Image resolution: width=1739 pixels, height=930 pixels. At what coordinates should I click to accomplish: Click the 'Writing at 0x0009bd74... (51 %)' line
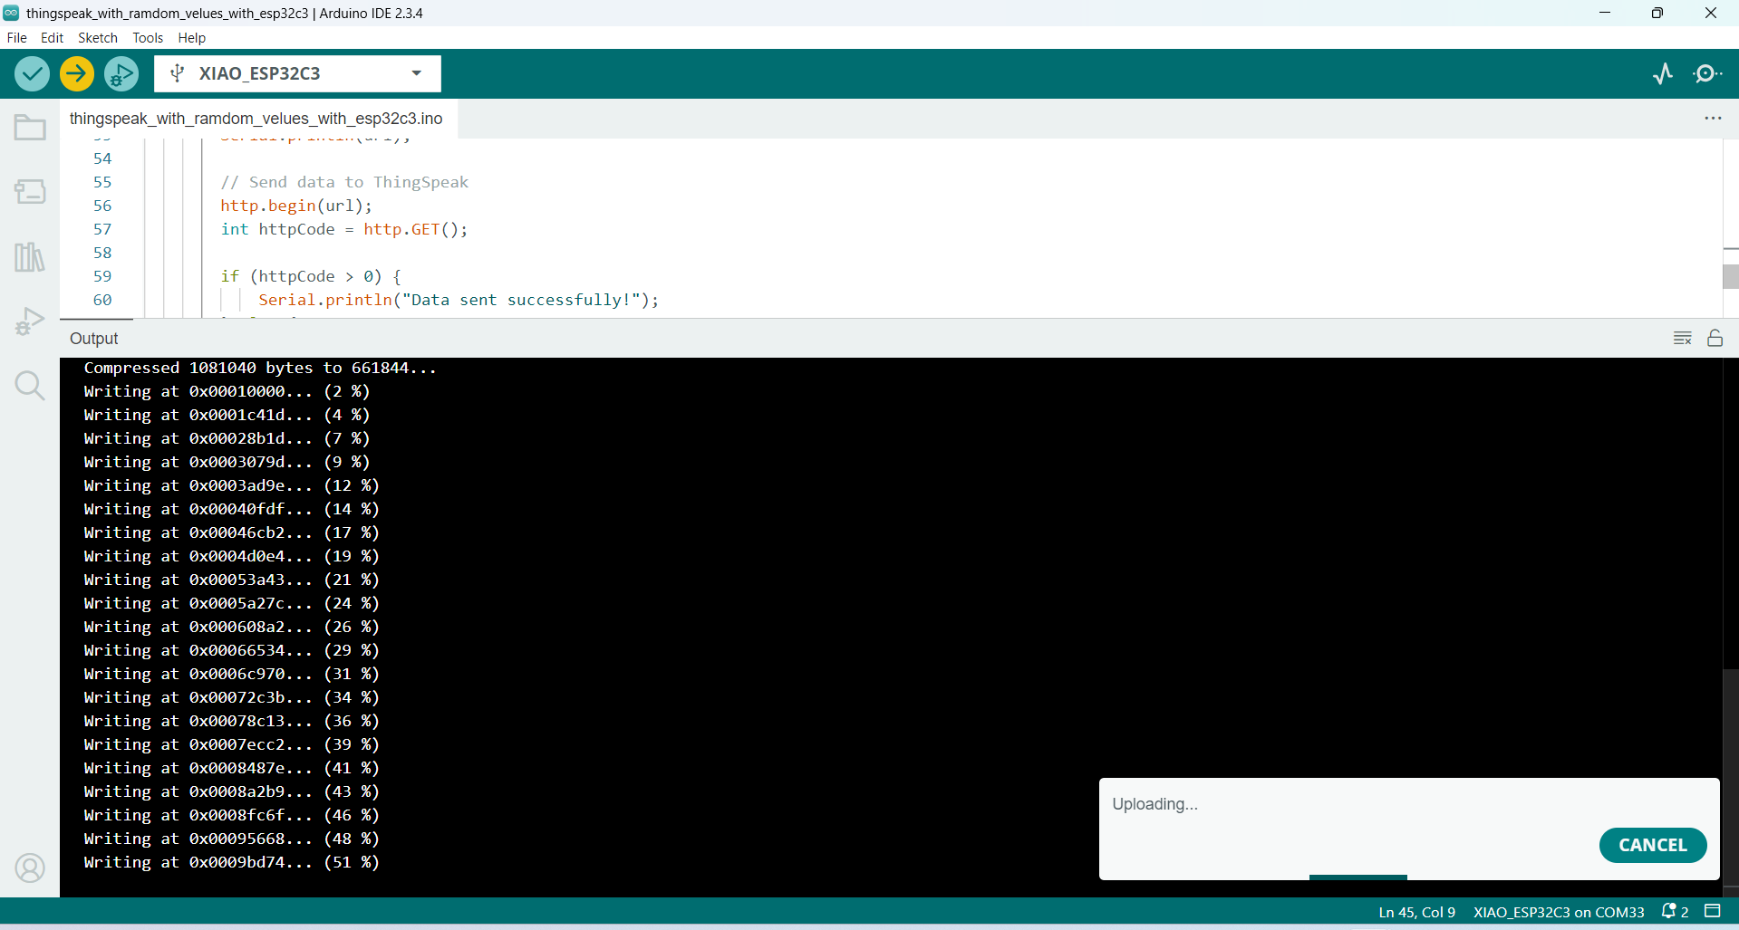point(231,862)
